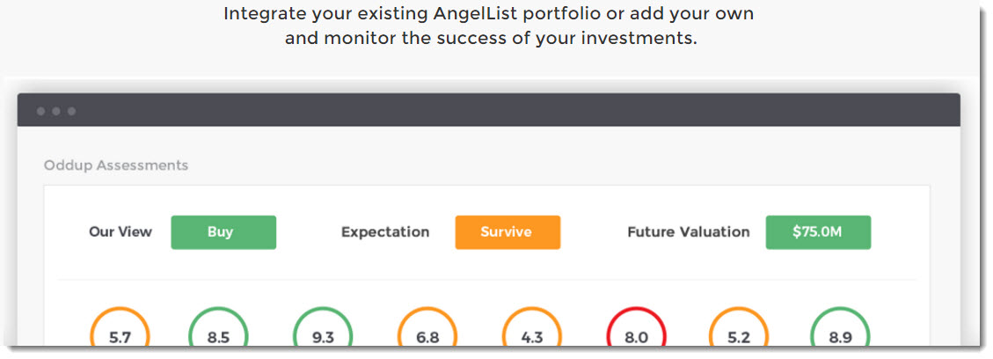Select the Future Valuation label
This screenshot has height=359, width=993.
pyautogui.click(x=689, y=232)
